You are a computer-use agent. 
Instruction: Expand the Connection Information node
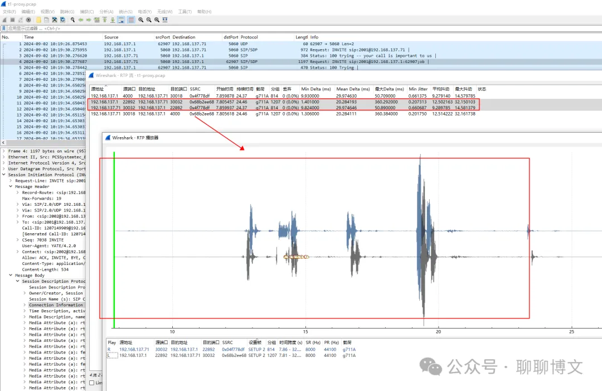[25, 305]
